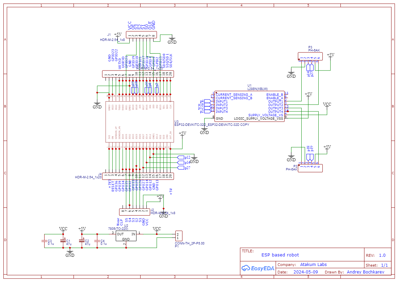Viewport: 398px width, 282px height.
Task: Select the 'Atakum Labs' company text
Action: (x=313, y=265)
